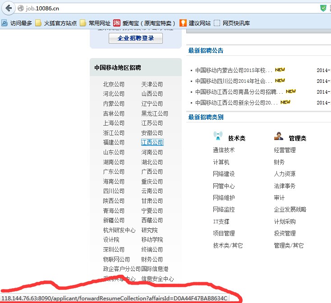This screenshot has width=331, height=303.
Task: Open the 吉林公司 link
Action: [114, 113]
